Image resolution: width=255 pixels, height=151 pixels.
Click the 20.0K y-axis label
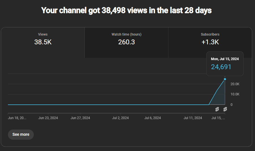click(235, 84)
